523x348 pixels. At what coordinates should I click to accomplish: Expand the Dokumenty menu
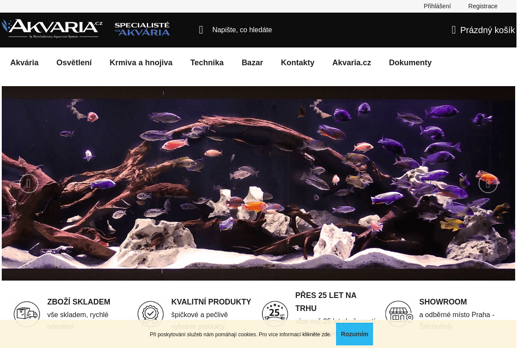click(410, 63)
